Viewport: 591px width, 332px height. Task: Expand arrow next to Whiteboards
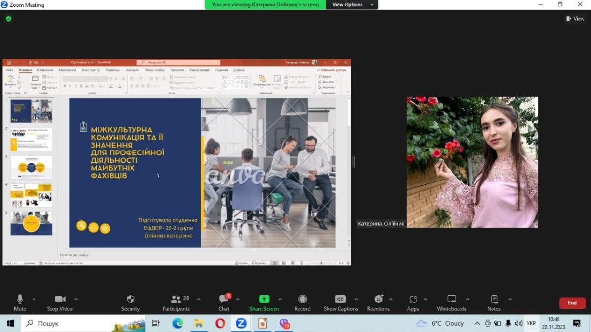pos(467,299)
